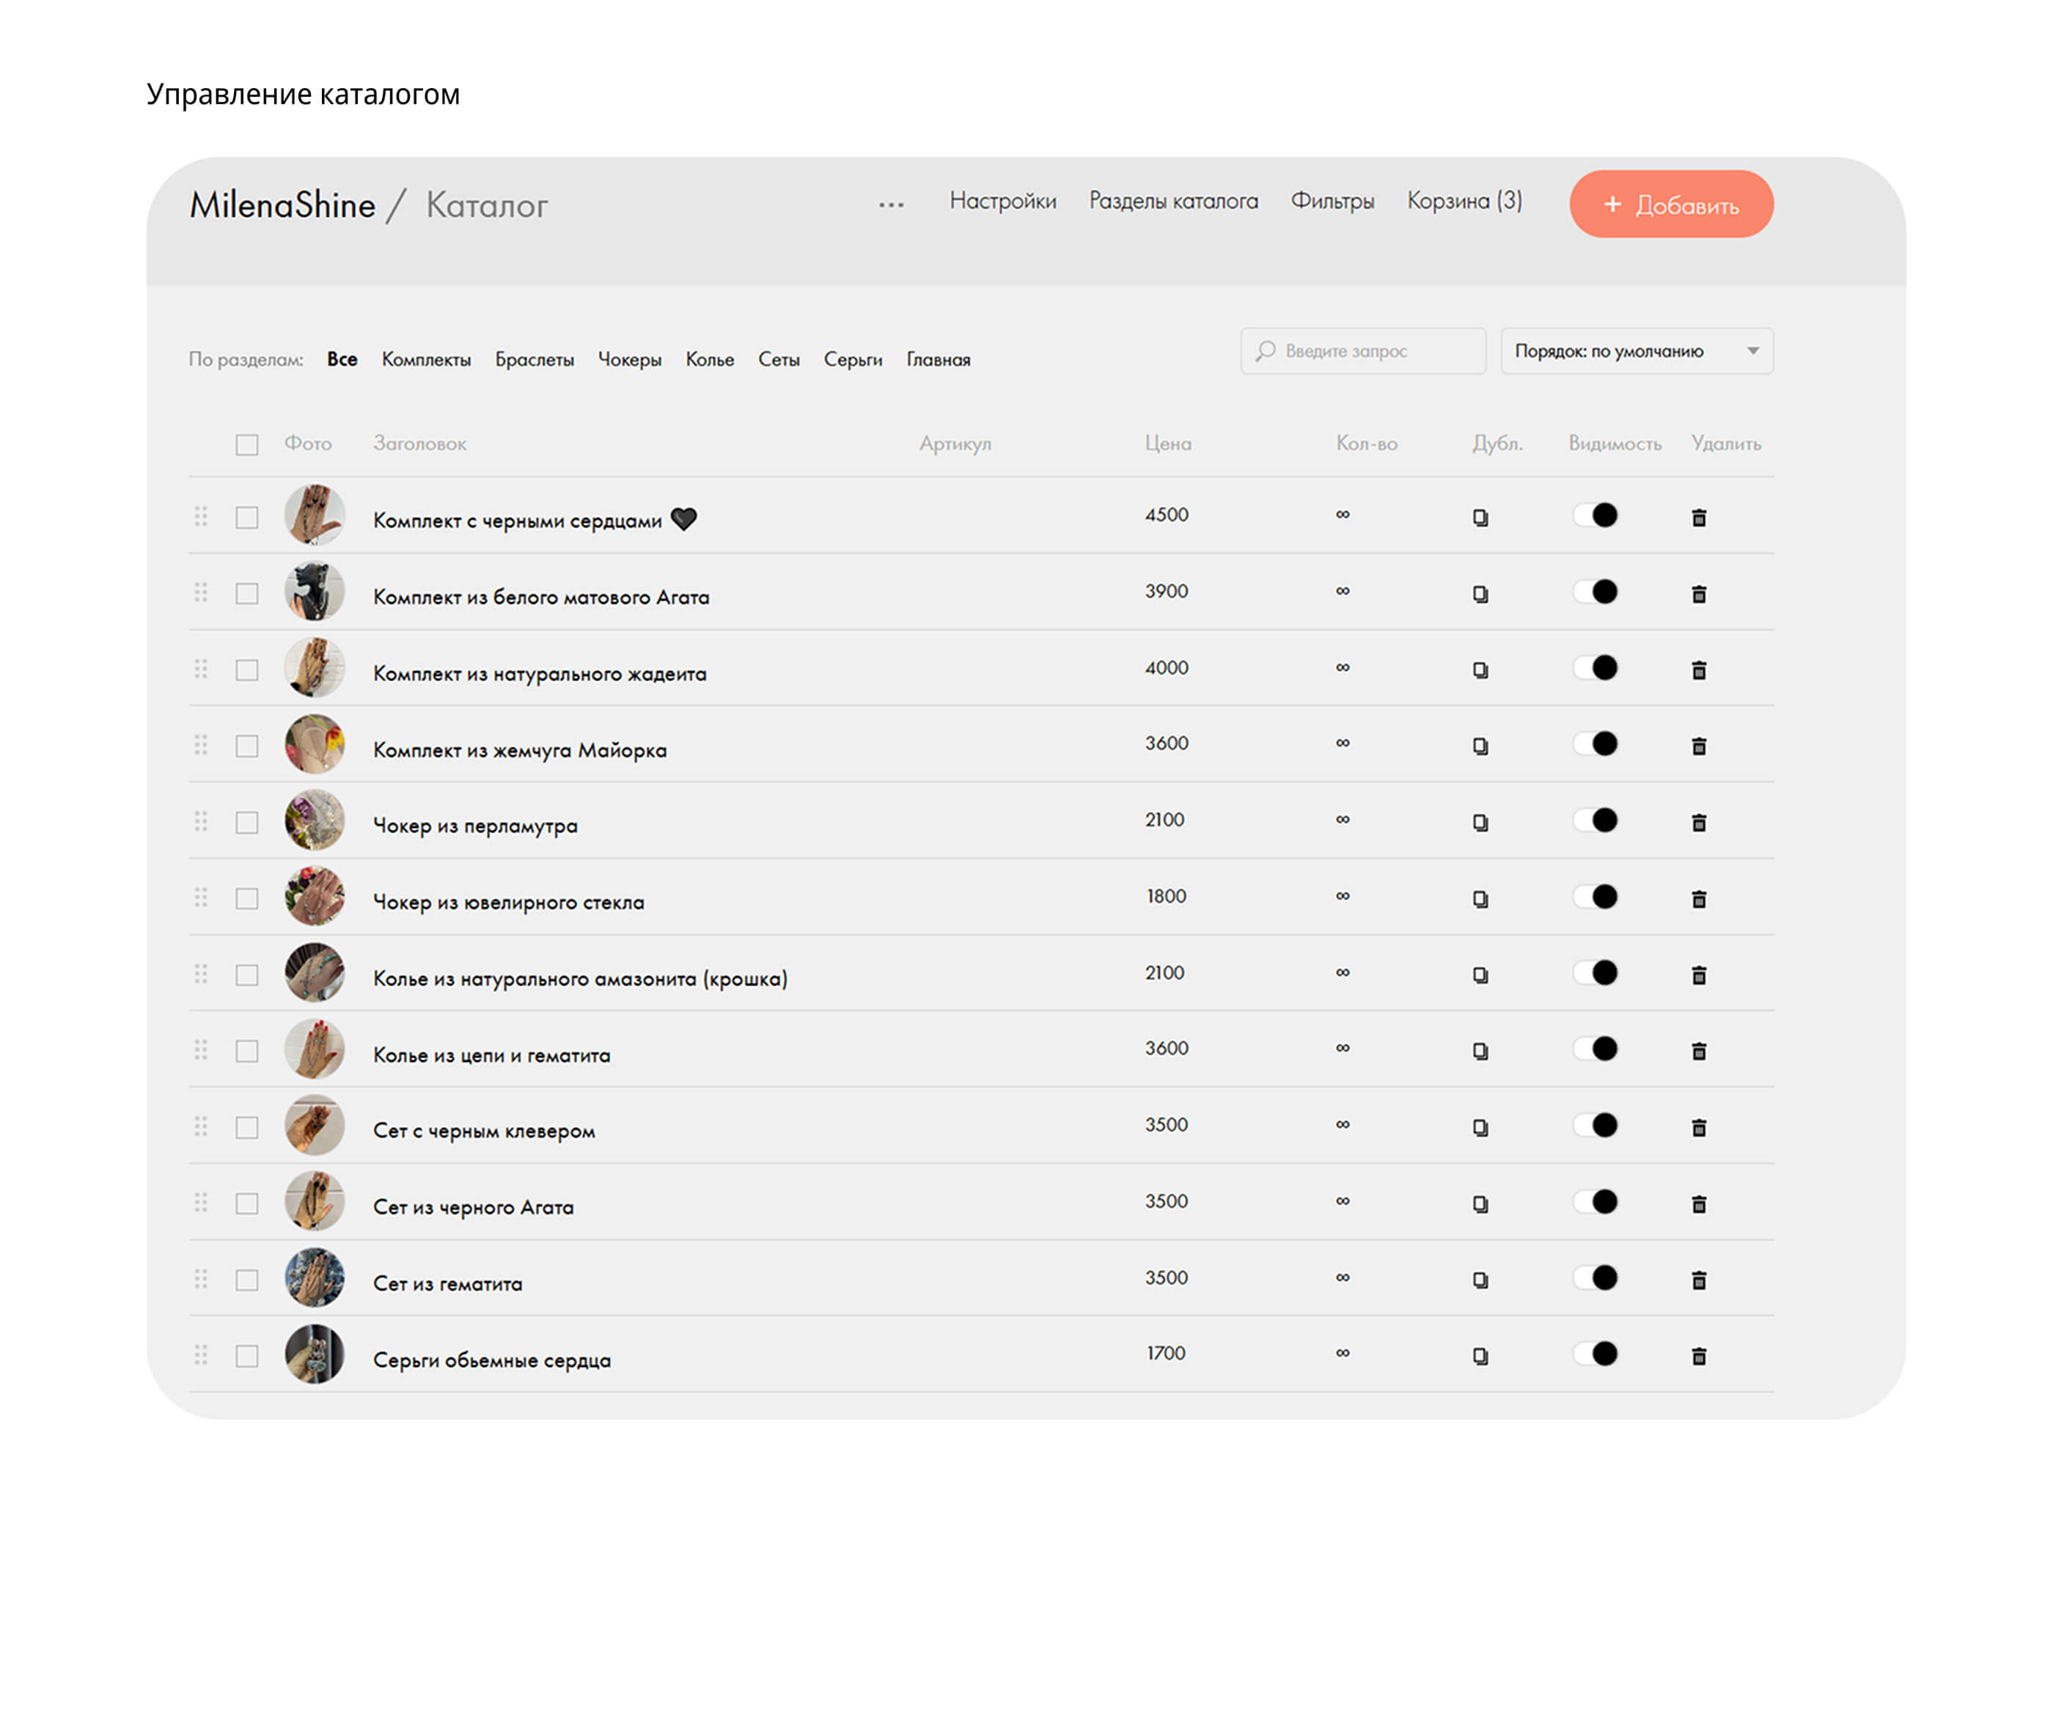Check the box for Комплект из натурального жадеита
The width and height of the screenshot is (2053, 1713).
(246, 670)
